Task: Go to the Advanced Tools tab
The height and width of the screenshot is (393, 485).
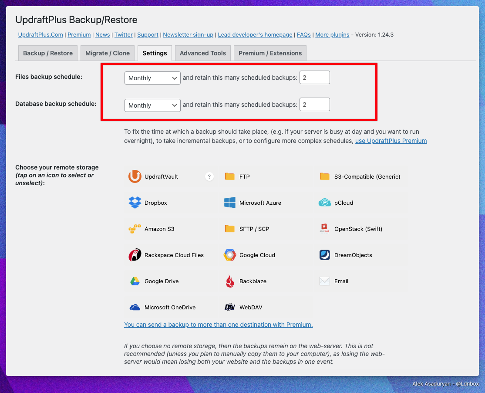Action: coord(203,53)
